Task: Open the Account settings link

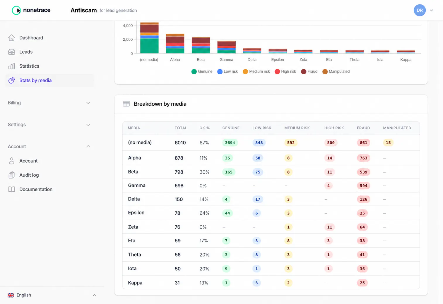Action: pyautogui.click(x=28, y=161)
